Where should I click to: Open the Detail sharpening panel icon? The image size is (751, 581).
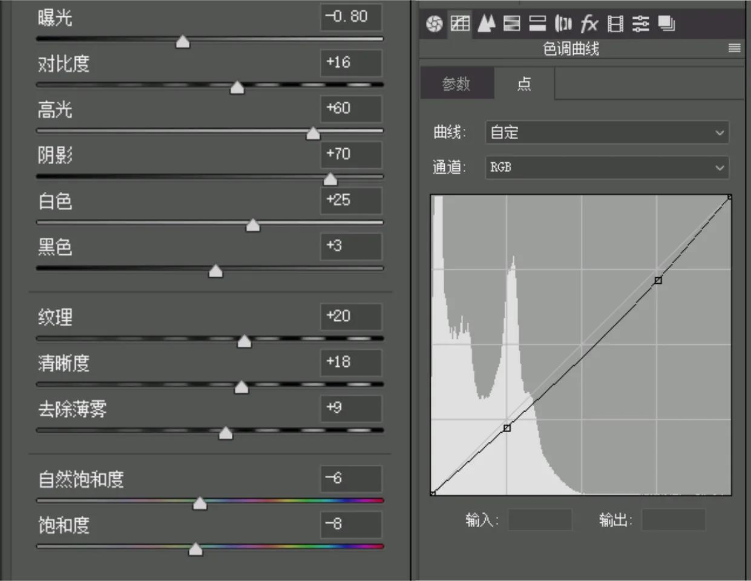coord(486,24)
